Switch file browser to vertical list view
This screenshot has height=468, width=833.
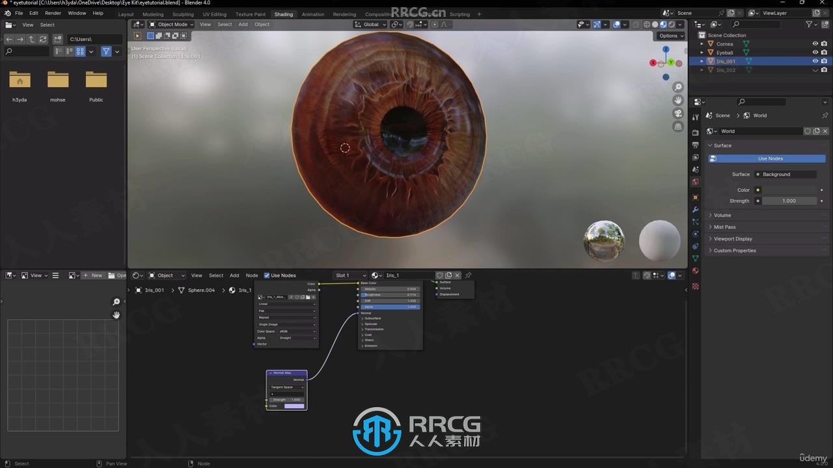pyautogui.click(x=59, y=51)
